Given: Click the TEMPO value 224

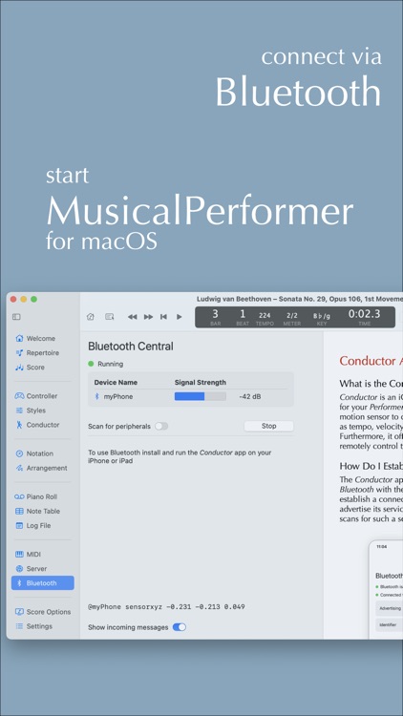Looking at the screenshot, I should 265,315.
